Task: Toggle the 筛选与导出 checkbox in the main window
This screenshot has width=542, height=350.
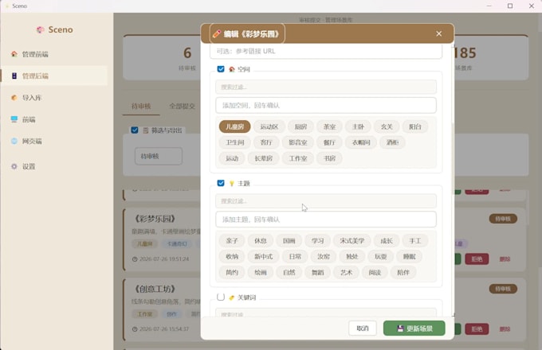Action: 135,130
